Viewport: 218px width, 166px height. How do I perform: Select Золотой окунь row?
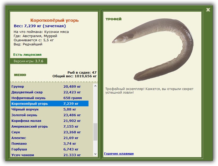[x=50, y=115]
